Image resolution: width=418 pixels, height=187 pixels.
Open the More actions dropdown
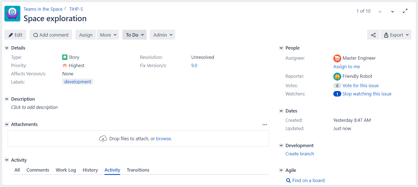click(x=108, y=35)
